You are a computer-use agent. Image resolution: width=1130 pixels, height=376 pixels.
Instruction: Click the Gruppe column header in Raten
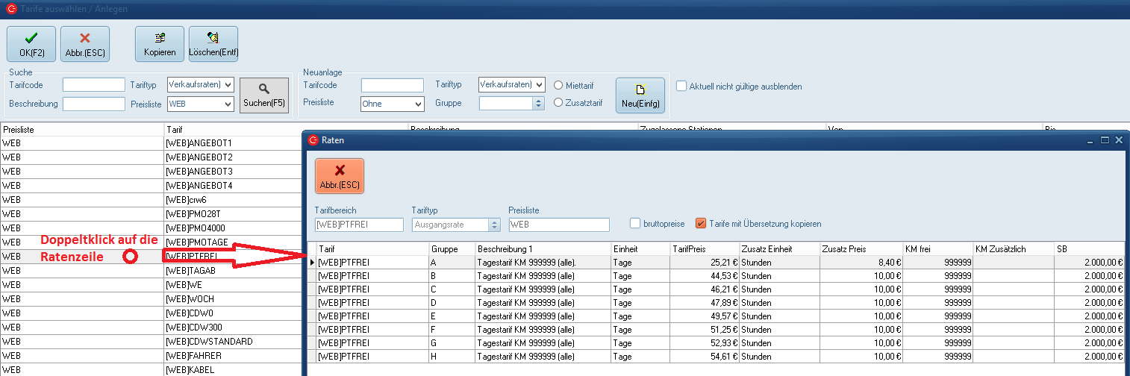pyautogui.click(x=451, y=248)
